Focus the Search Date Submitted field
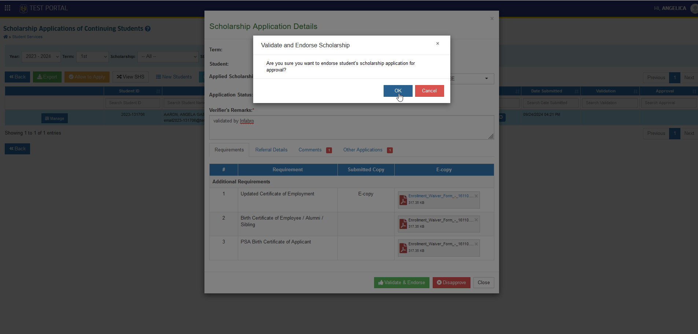Screen dimensions: 698x334 click(x=551, y=103)
